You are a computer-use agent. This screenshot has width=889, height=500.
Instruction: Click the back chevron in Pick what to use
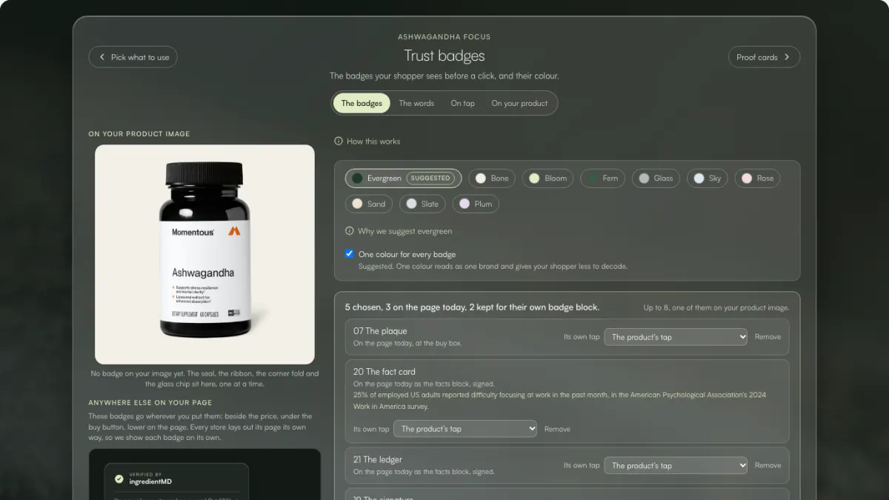pyautogui.click(x=102, y=57)
